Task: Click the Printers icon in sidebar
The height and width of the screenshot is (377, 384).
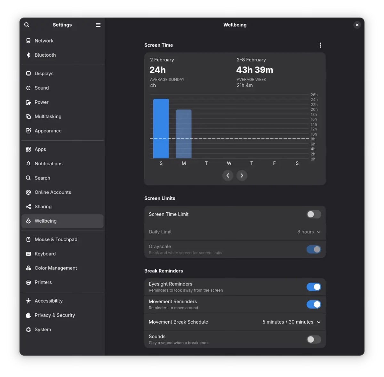Action: (28, 282)
